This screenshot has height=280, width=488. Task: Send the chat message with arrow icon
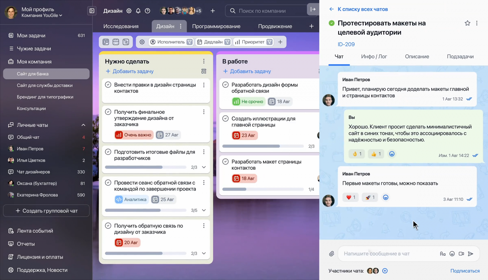click(x=471, y=253)
